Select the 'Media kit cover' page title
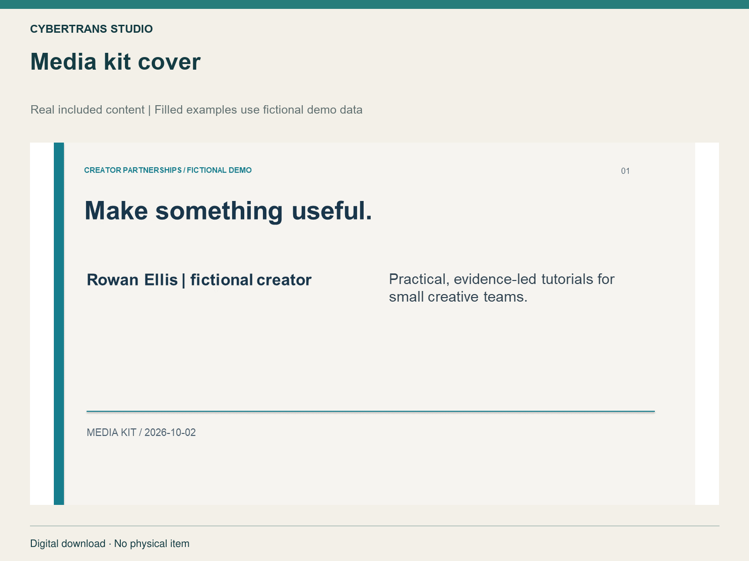Screen dimensions: 749x561 115,62
